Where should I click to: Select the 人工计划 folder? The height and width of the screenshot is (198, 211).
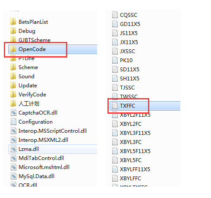[25, 104]
